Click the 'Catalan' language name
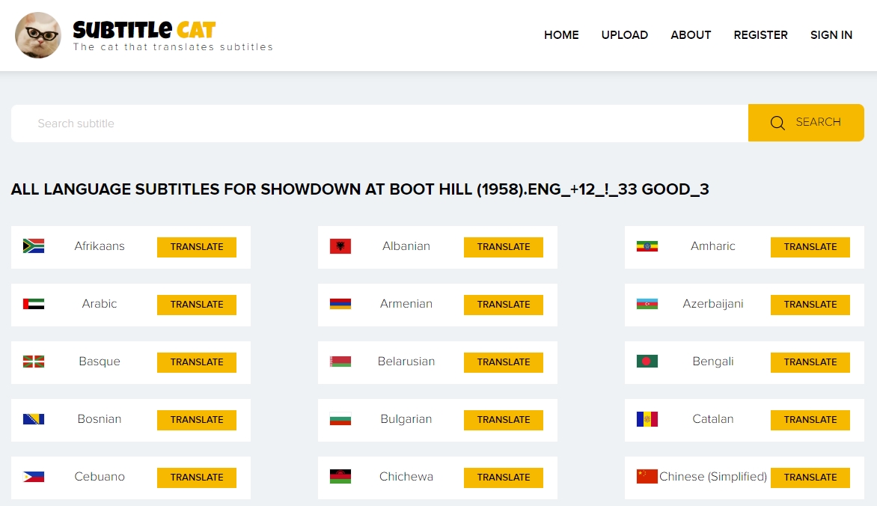The image size is (877, 506). (712, 419)
